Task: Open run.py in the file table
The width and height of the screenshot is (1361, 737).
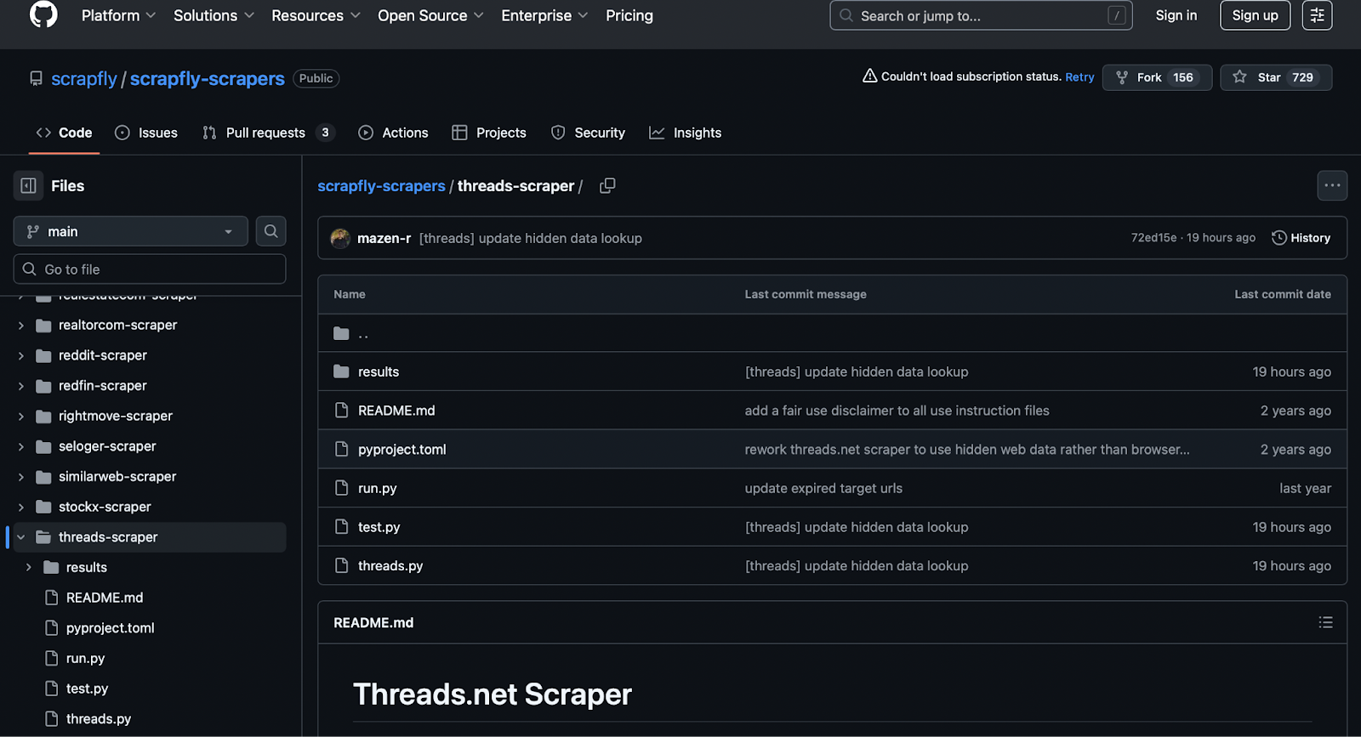Action: coord(378,488)
